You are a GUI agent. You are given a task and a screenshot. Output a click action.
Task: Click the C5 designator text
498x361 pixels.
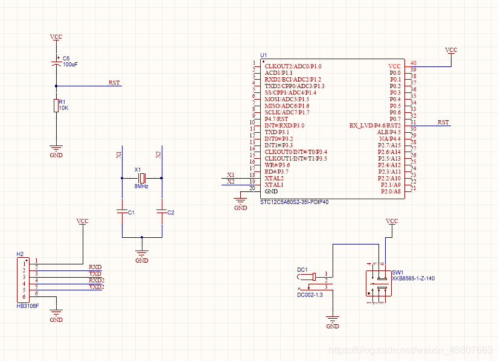tap(66, 59)
